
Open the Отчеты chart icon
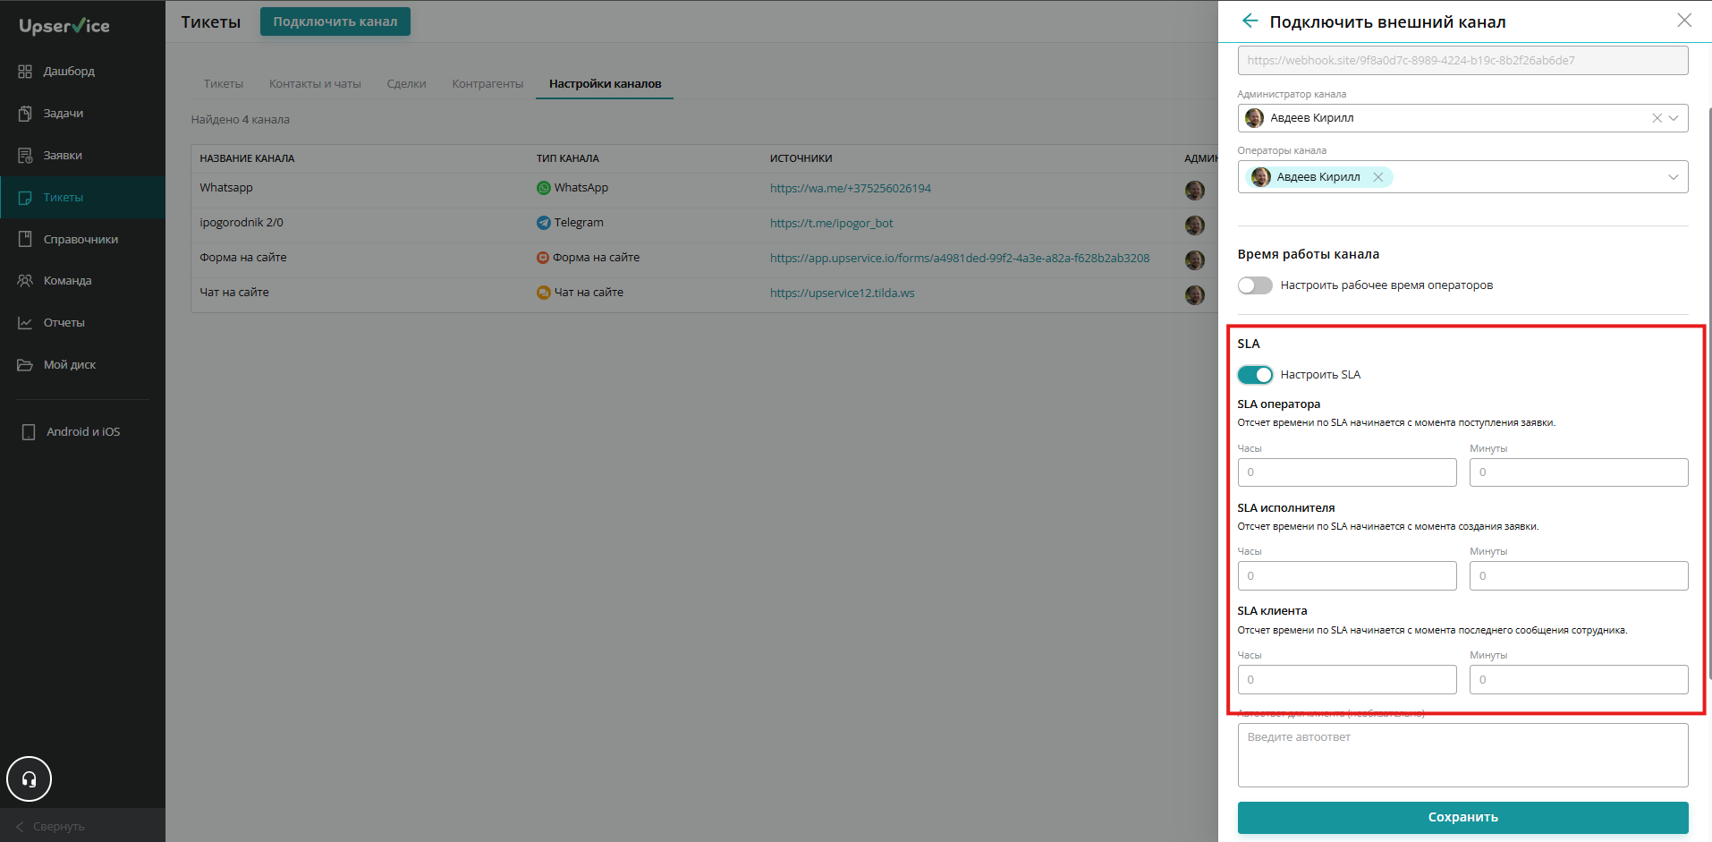tap(25, 323)
